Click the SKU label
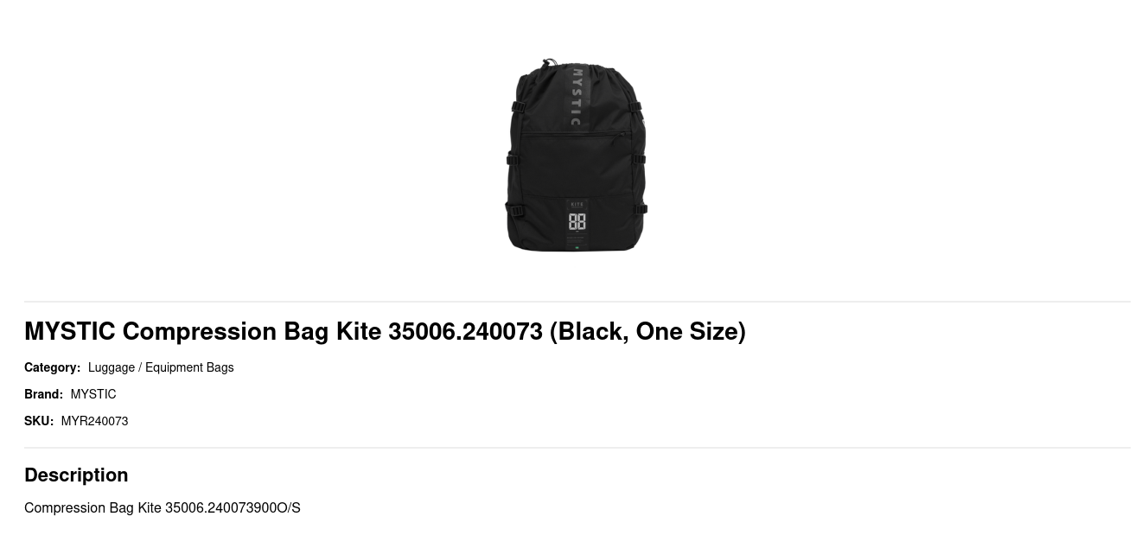This screenshot has width=1148, height=542. (x=39, y=421)
